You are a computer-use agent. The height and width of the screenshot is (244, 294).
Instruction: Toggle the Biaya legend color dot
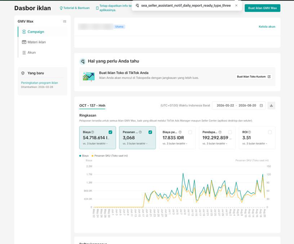pos(80,156)
